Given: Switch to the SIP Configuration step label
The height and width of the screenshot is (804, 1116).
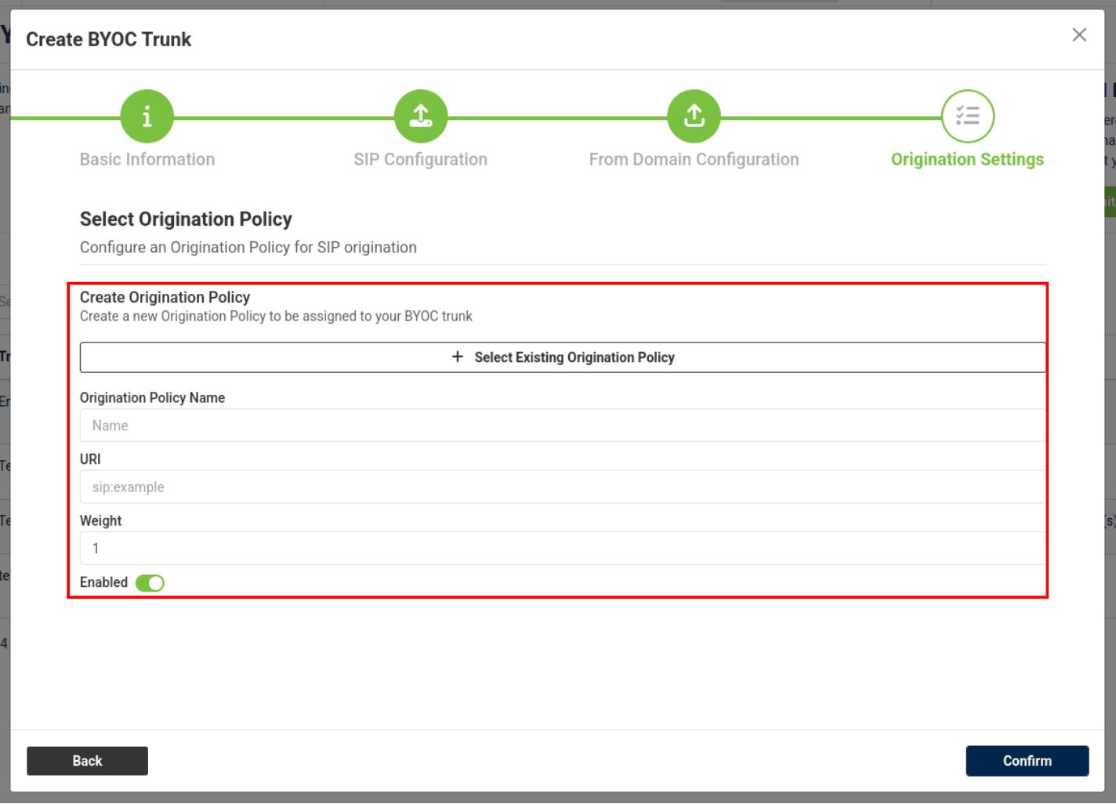Looking at the screenshot, I should pos(420,160).
